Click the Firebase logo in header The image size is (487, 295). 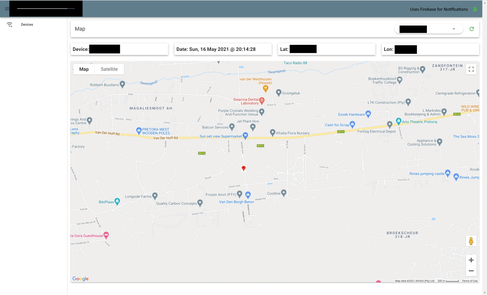pos(475,9)
